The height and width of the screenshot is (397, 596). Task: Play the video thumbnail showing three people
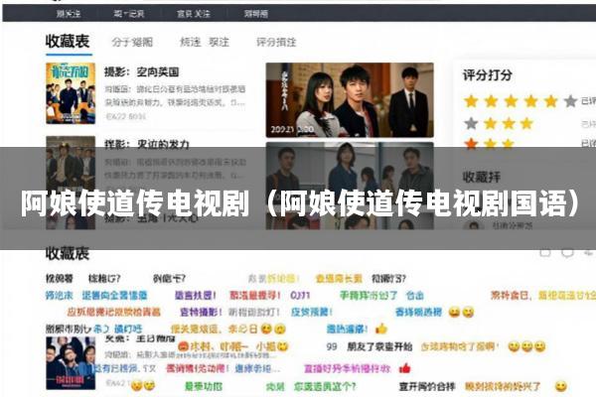pos(350,100)
